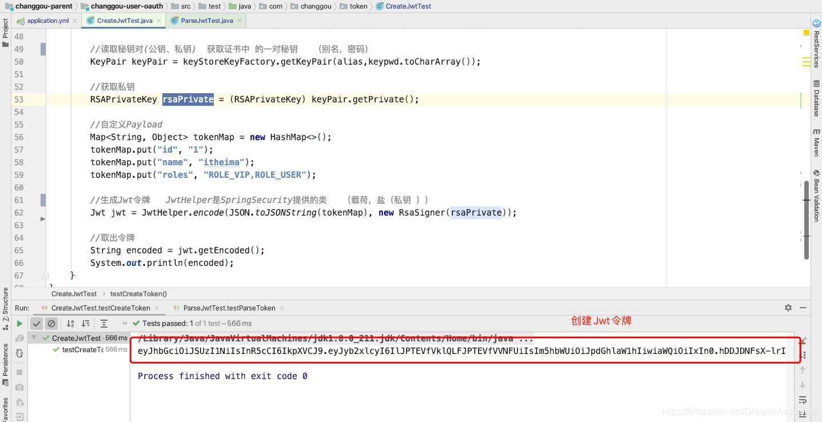Click yellow inspection indicator at top right
The height and width of the screenshot is (422, 822).
[x=806, y=33]
